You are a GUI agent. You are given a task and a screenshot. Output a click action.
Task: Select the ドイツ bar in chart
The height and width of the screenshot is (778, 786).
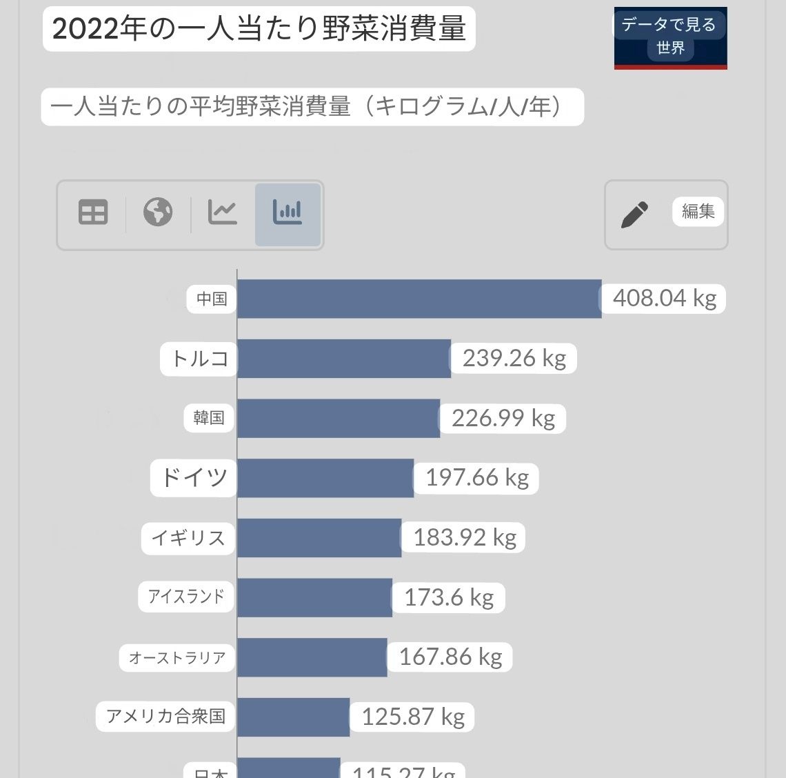[x=325, y=478]
